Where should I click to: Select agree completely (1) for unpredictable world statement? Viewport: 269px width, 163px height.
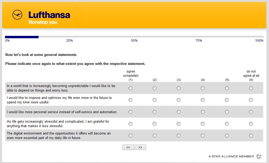coord(131,88)
